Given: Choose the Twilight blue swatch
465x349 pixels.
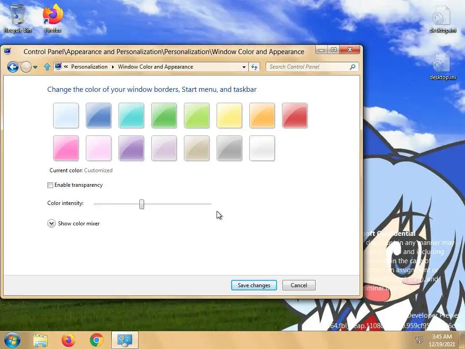Looking at the screenshot, I should 99,115.
